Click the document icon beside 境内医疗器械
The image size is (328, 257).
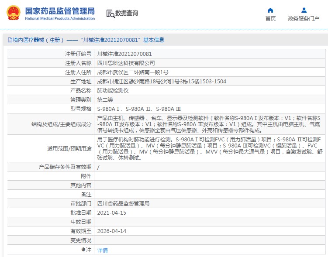(10, 40)
